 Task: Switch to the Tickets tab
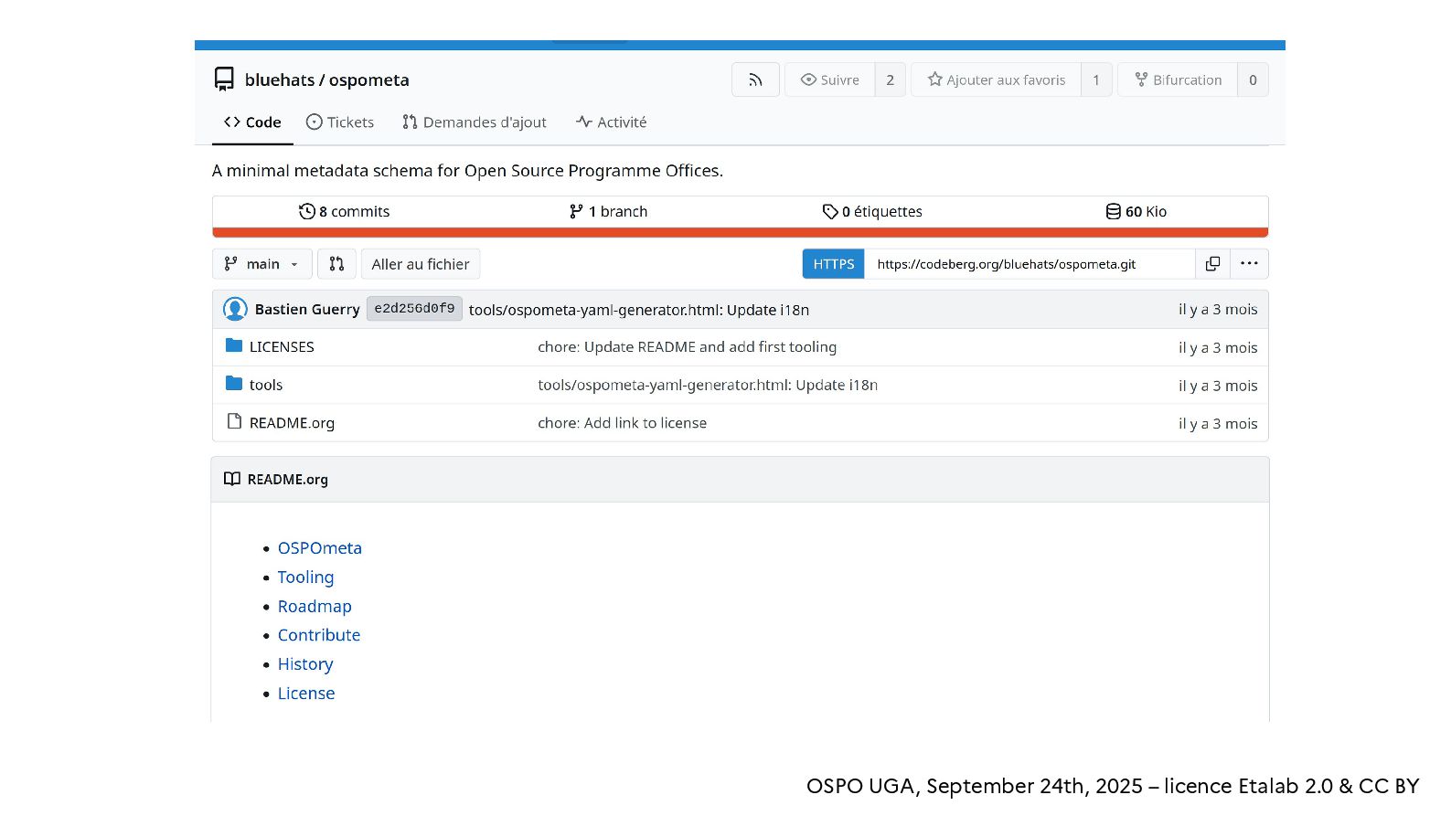click(x=340, y=122)
